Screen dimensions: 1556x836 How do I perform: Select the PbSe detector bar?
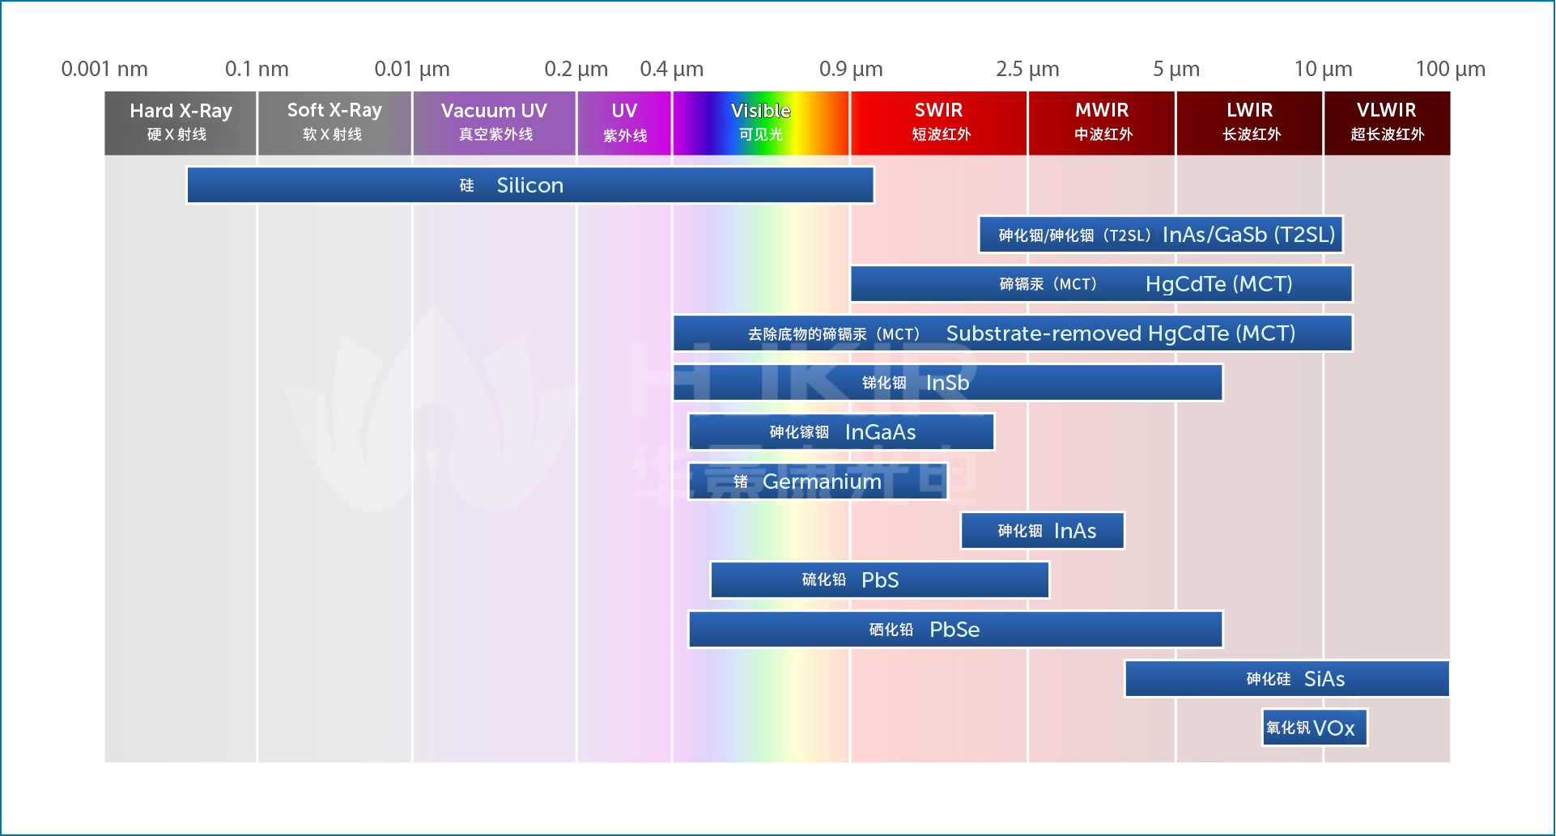955,630
